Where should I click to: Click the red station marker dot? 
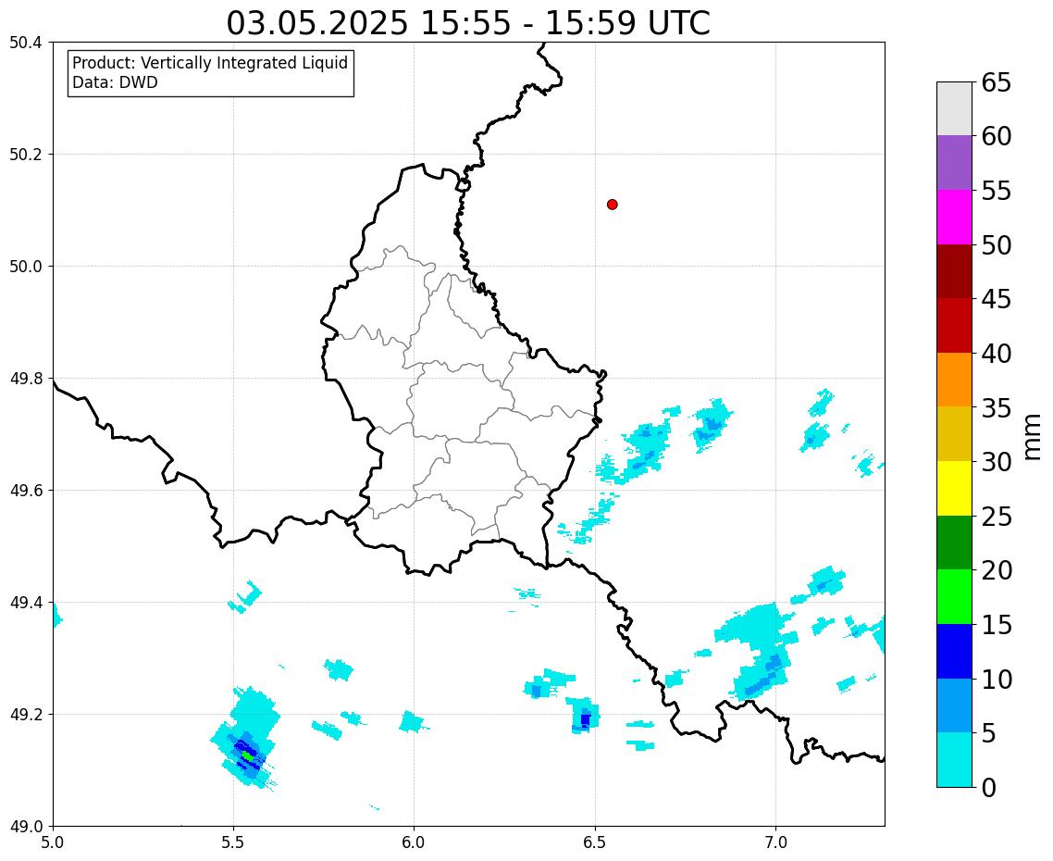[x=612, y=205]
